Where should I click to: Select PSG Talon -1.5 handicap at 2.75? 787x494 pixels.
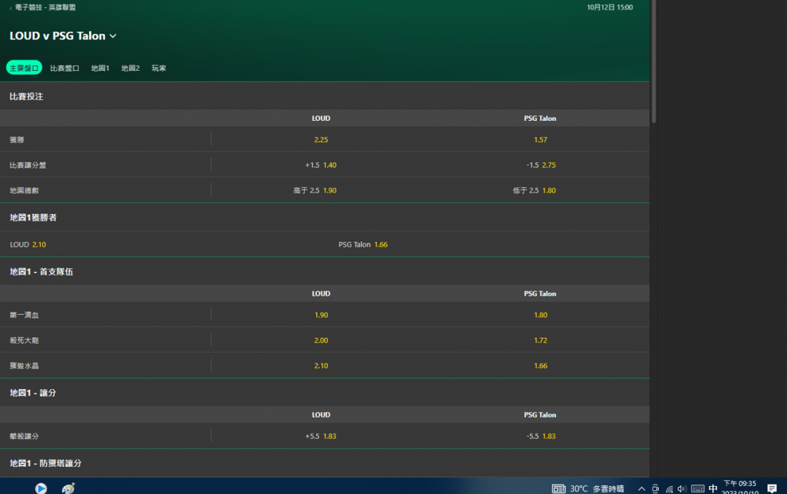(x=541, y=165)
